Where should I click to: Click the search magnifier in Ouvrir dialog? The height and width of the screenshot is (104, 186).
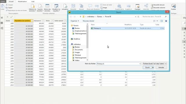(x=166, y=17)
